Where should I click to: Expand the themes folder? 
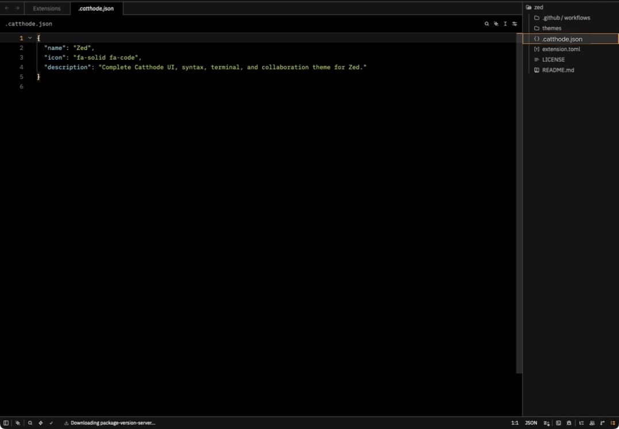pyautogui.click(x=571, y=28)
